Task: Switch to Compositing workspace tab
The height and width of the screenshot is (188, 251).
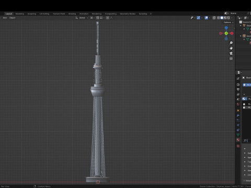Action: pyautogui.click(x=111, y=14)
